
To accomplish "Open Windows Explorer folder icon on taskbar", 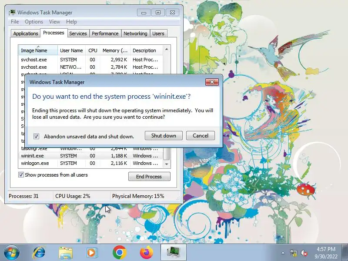I will [x=66, y=253].
